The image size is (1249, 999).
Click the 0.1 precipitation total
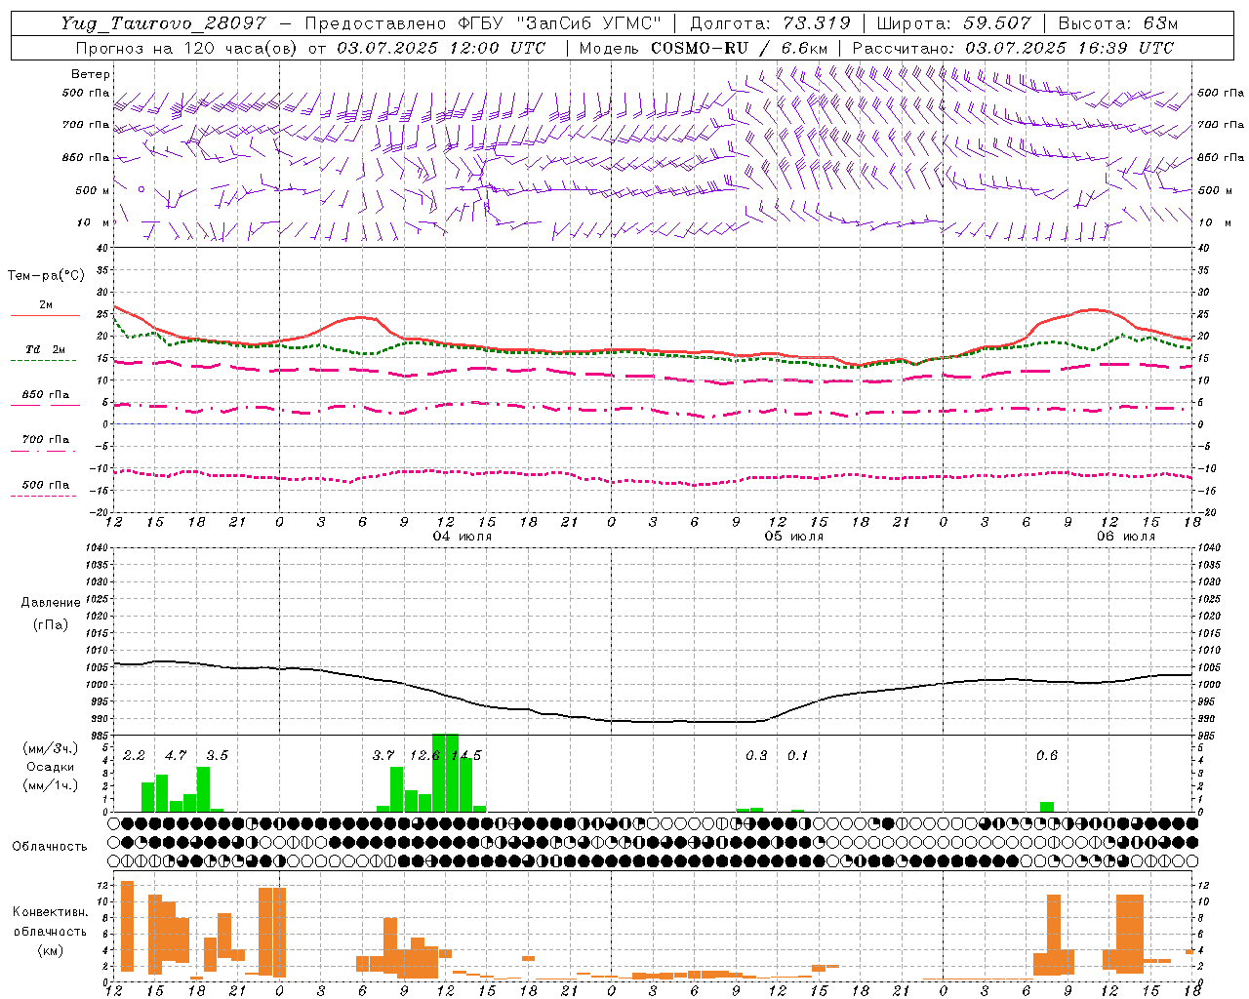798,756
